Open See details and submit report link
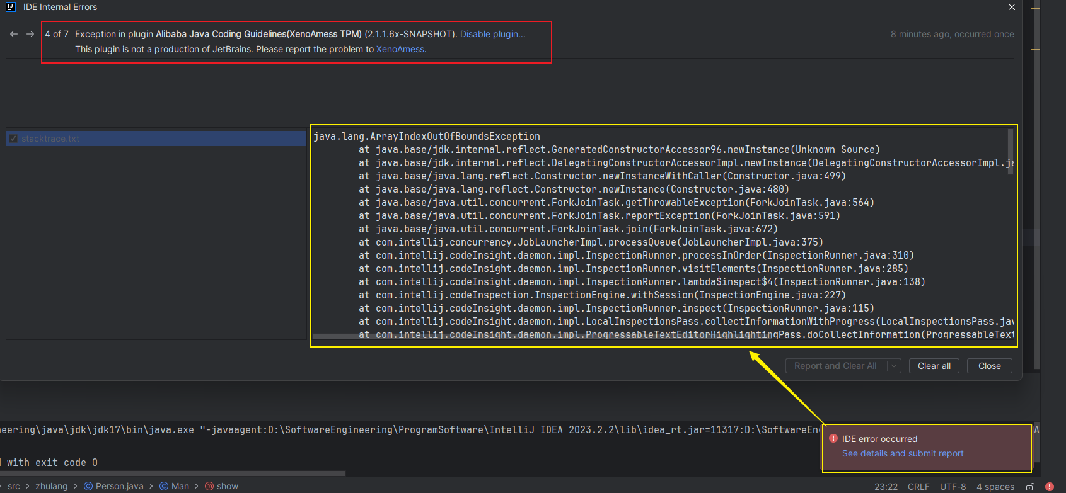Viewport: 1066px width, 493px height. pos(903,453)
